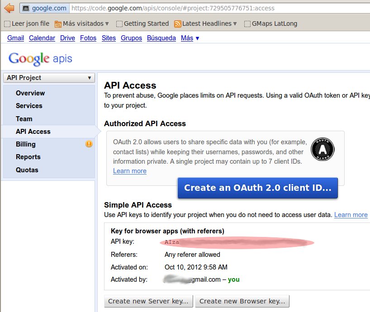Click Learn more under OAuth 2.0 description

click(130, 171)
